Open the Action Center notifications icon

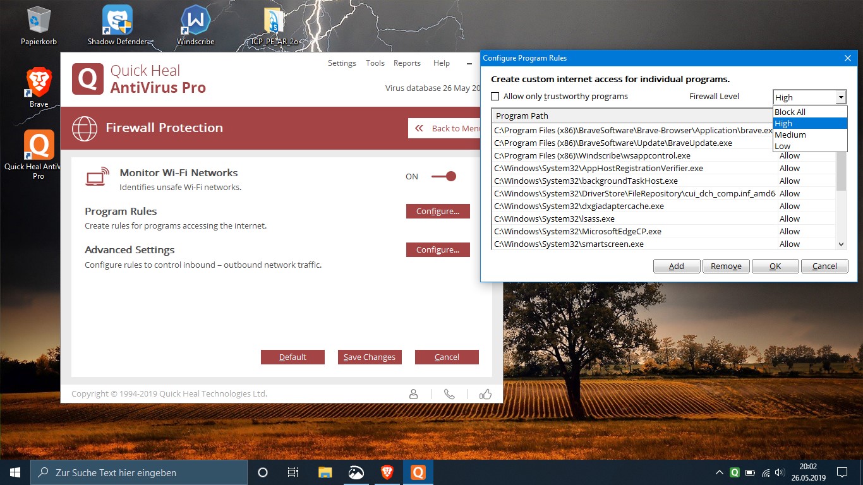[x=842, y=472]
